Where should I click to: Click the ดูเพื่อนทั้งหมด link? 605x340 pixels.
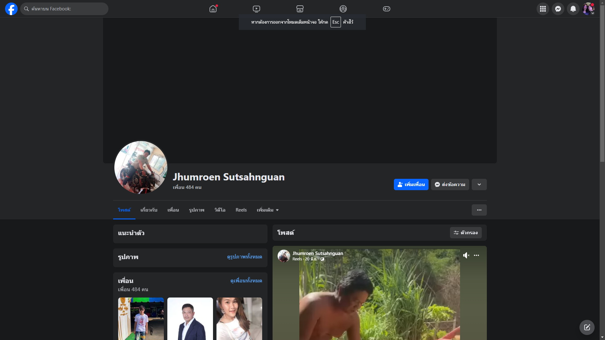[246, 280]
